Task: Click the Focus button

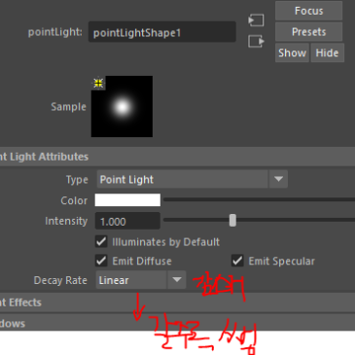Action: click(x=308, y=11)
